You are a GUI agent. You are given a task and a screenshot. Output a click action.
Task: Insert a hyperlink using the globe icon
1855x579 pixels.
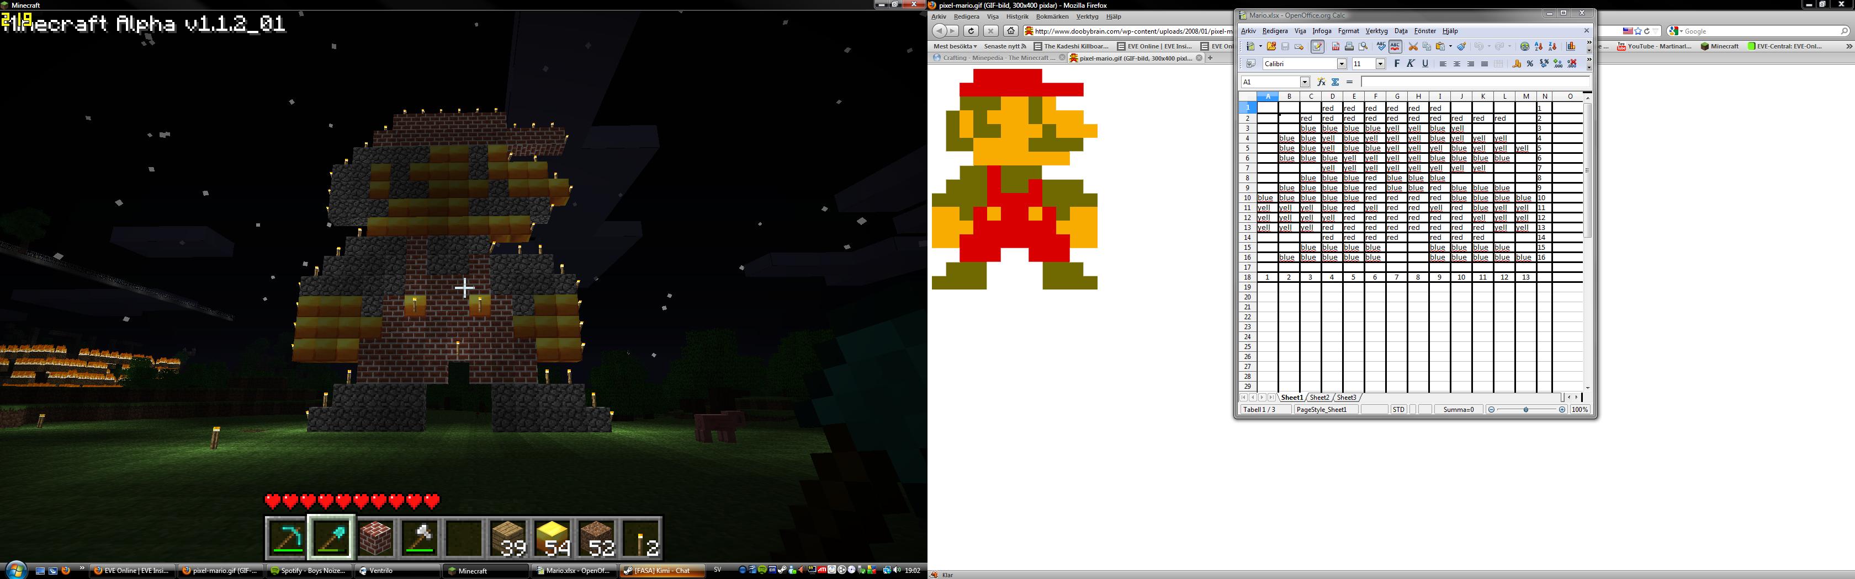tap(1524, 47)
